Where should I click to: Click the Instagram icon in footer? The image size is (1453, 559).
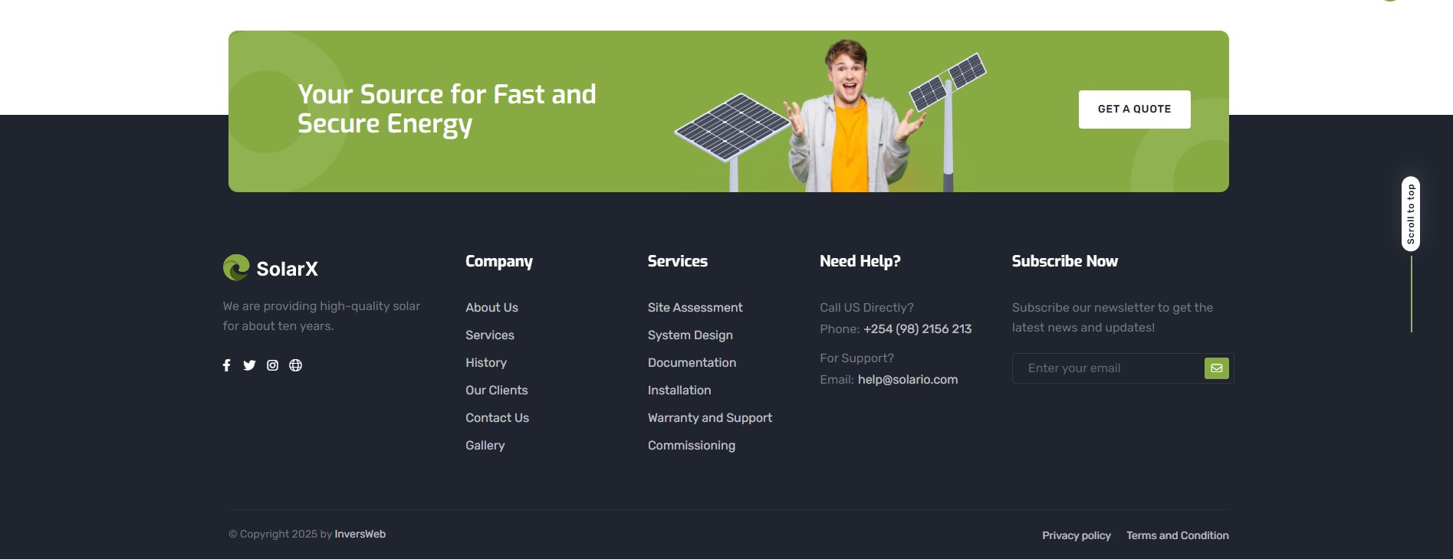pos(272,365)
